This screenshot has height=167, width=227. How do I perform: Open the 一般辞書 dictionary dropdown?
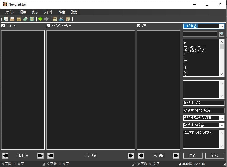[x=222, y=26]
